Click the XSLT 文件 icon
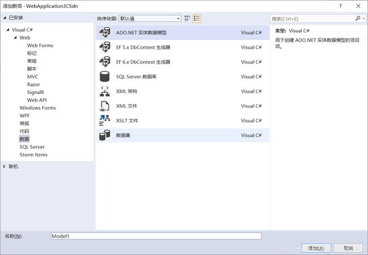Screen dimensions: 368x255 (x=105, y=120)
